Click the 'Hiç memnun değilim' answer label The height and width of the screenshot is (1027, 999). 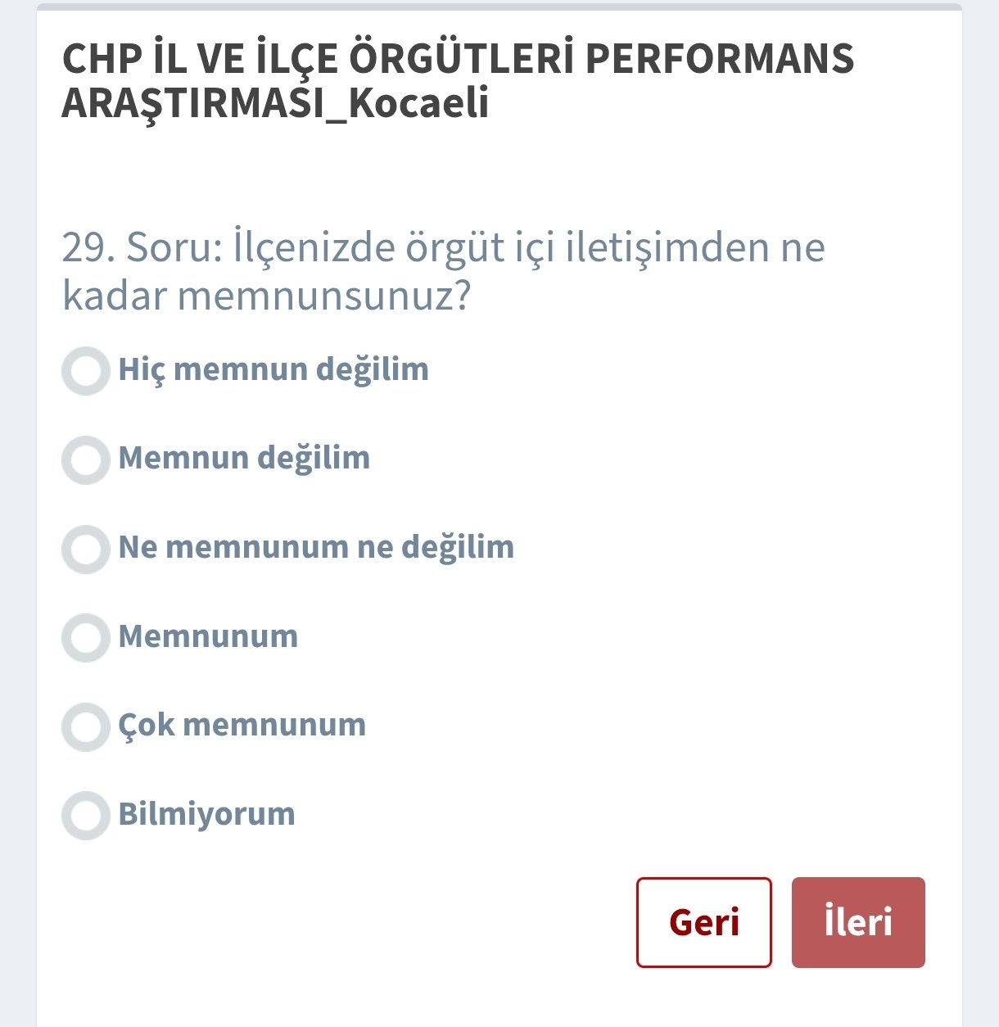pyautogui.click(x=273, y=369)
